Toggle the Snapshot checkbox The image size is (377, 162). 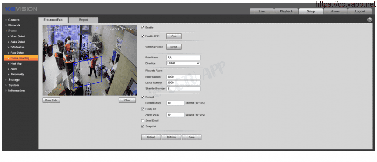point(143,126)
